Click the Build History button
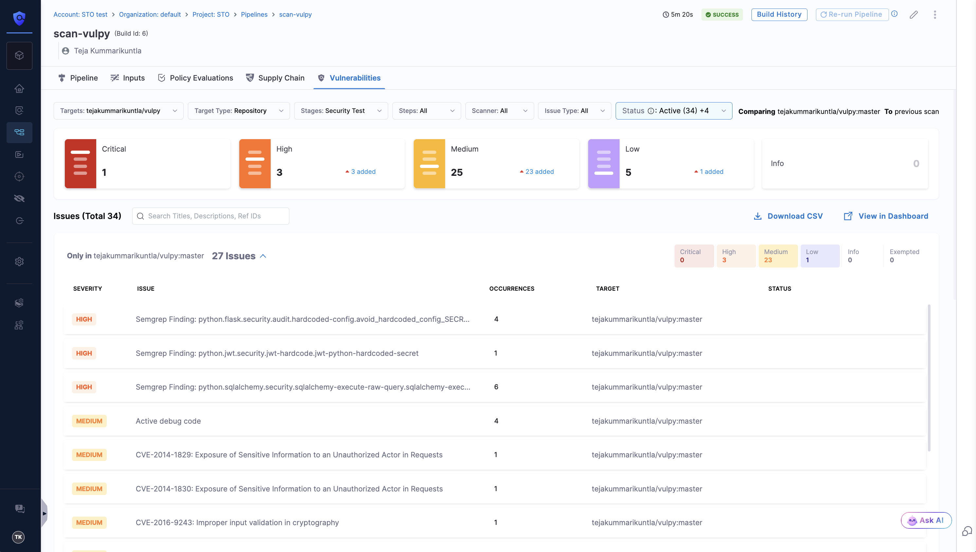This screenshot has height=552, width=976. click(x=779, y=14)
